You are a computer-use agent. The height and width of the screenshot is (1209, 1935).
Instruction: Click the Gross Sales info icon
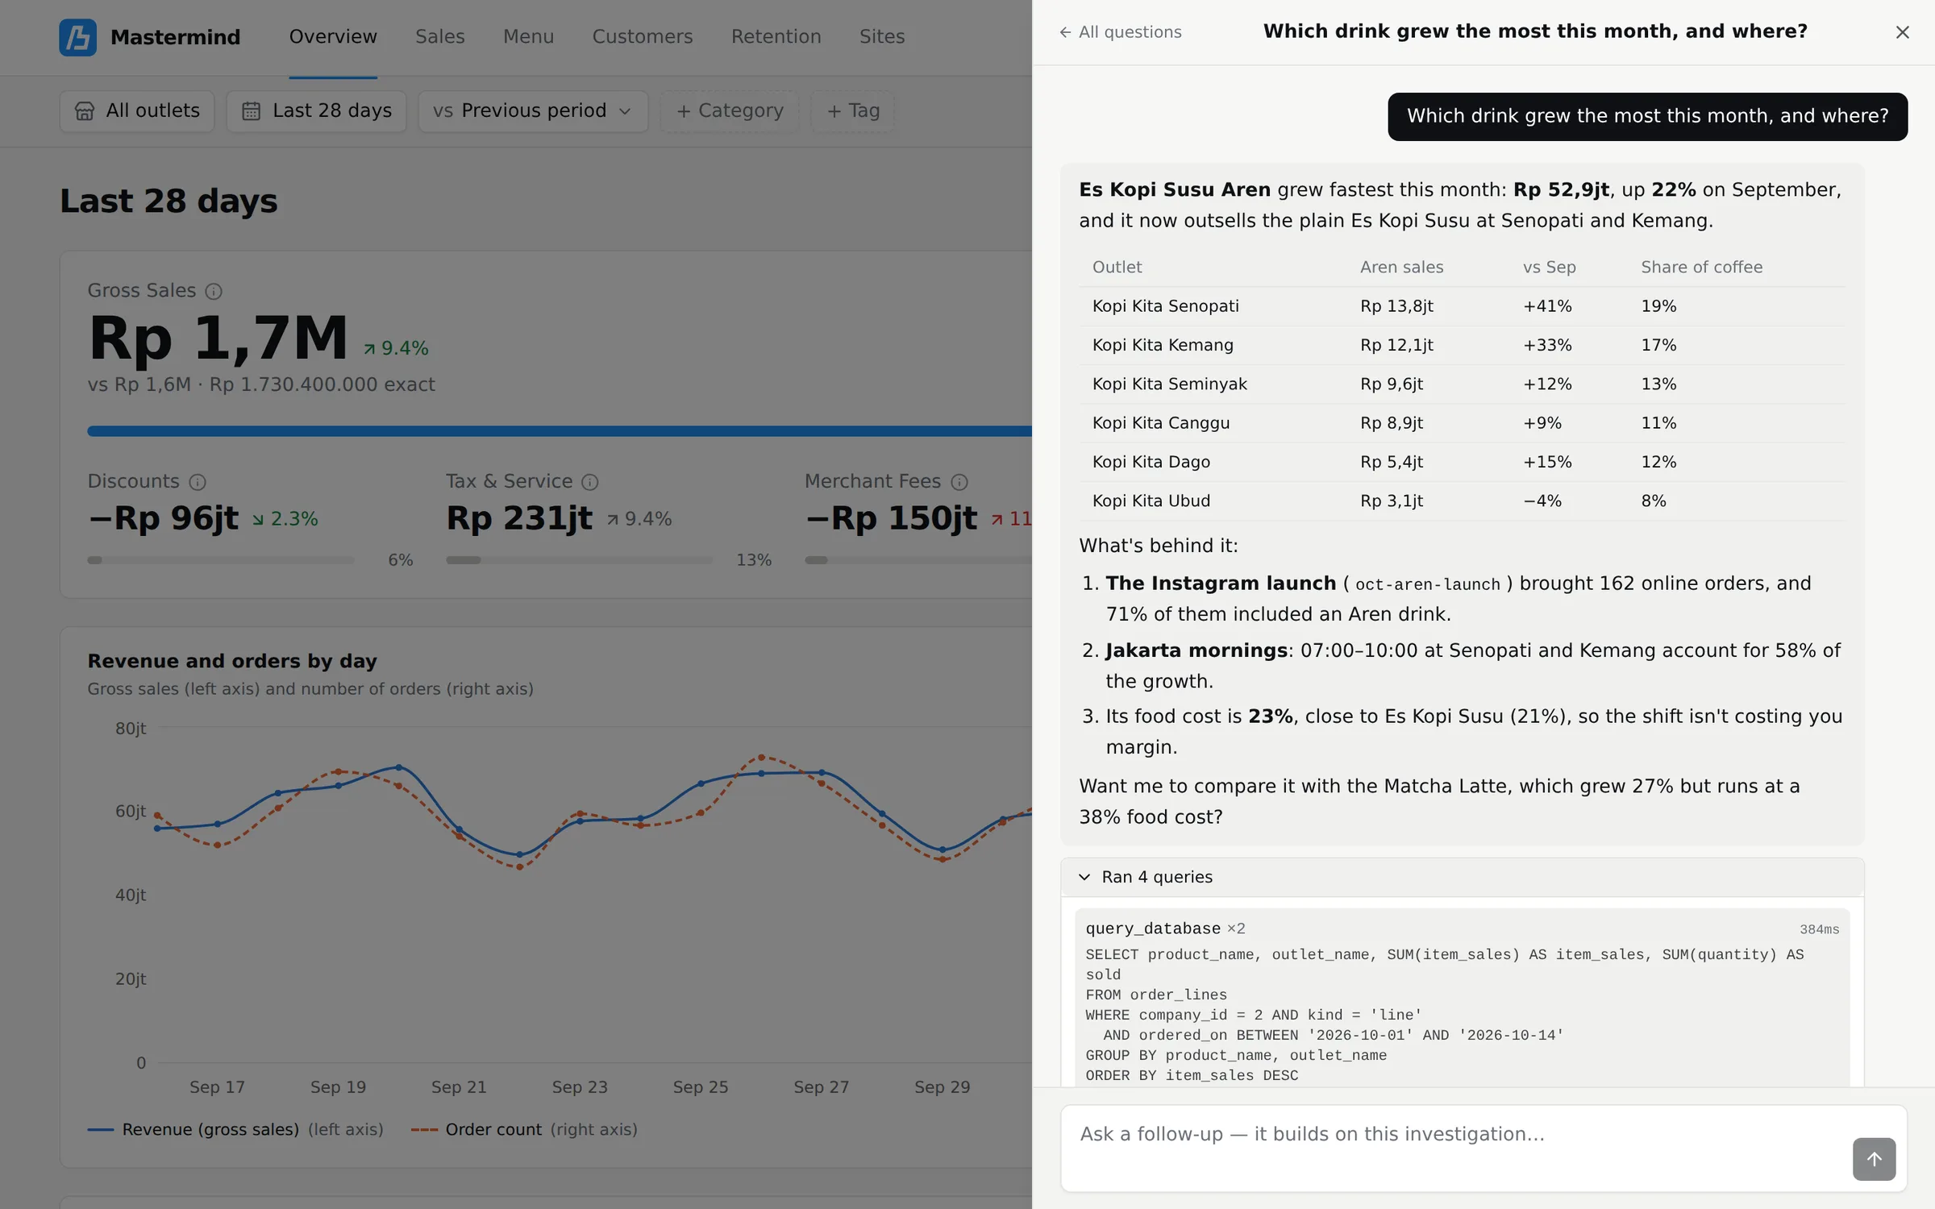[x=214, y=291]
